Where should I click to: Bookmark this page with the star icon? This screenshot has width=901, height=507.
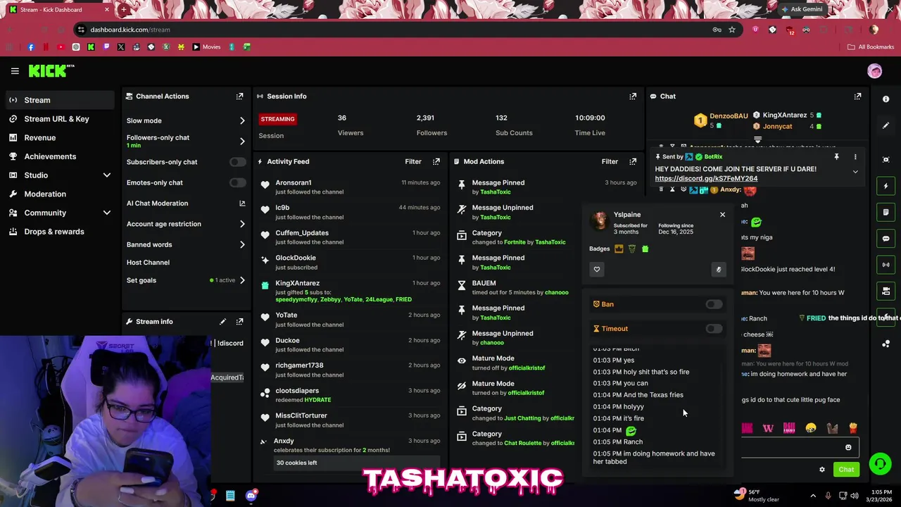(x=732, y=30)
